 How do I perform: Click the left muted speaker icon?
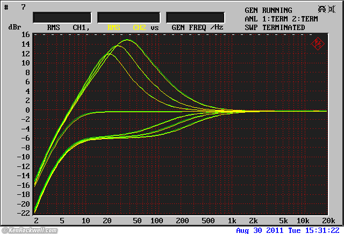[x=322, y=9]
